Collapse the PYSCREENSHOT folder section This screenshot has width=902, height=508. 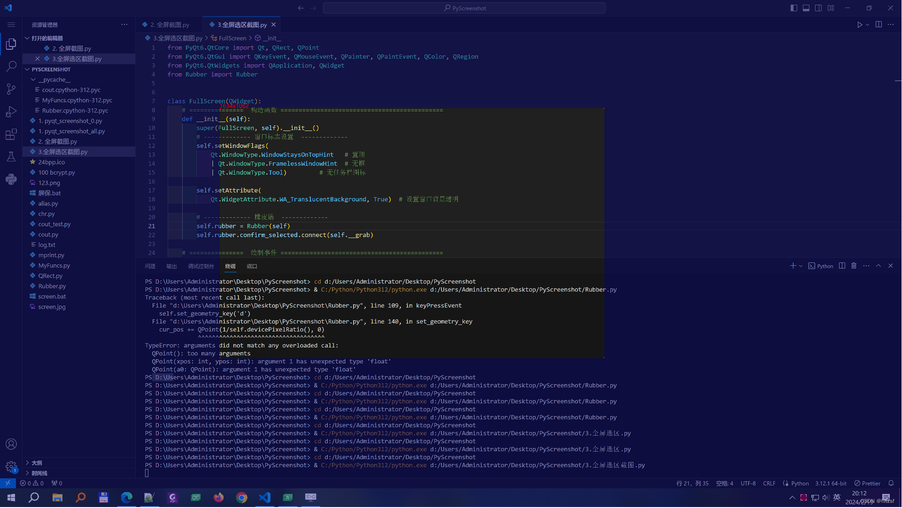[27, 69]
